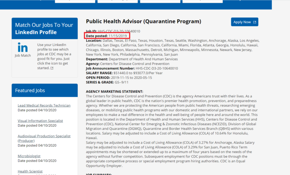Click the 'Job Match' label under LinkedIn logo
The width and height of the screenshot is (290, 175).
(x=23, y=55)
